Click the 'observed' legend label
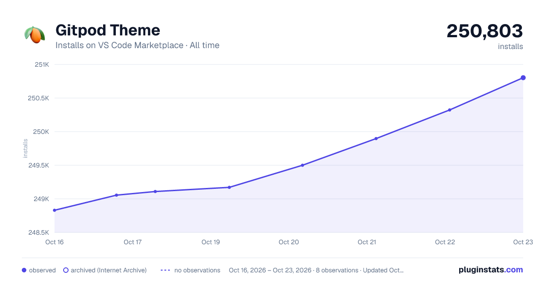 pos(42,270)
